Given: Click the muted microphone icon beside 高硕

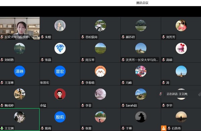Looking at the screenshot, I should click(x=163, y=60).
